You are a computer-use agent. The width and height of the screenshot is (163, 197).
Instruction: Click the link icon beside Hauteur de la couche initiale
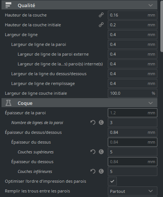[101, 25]
